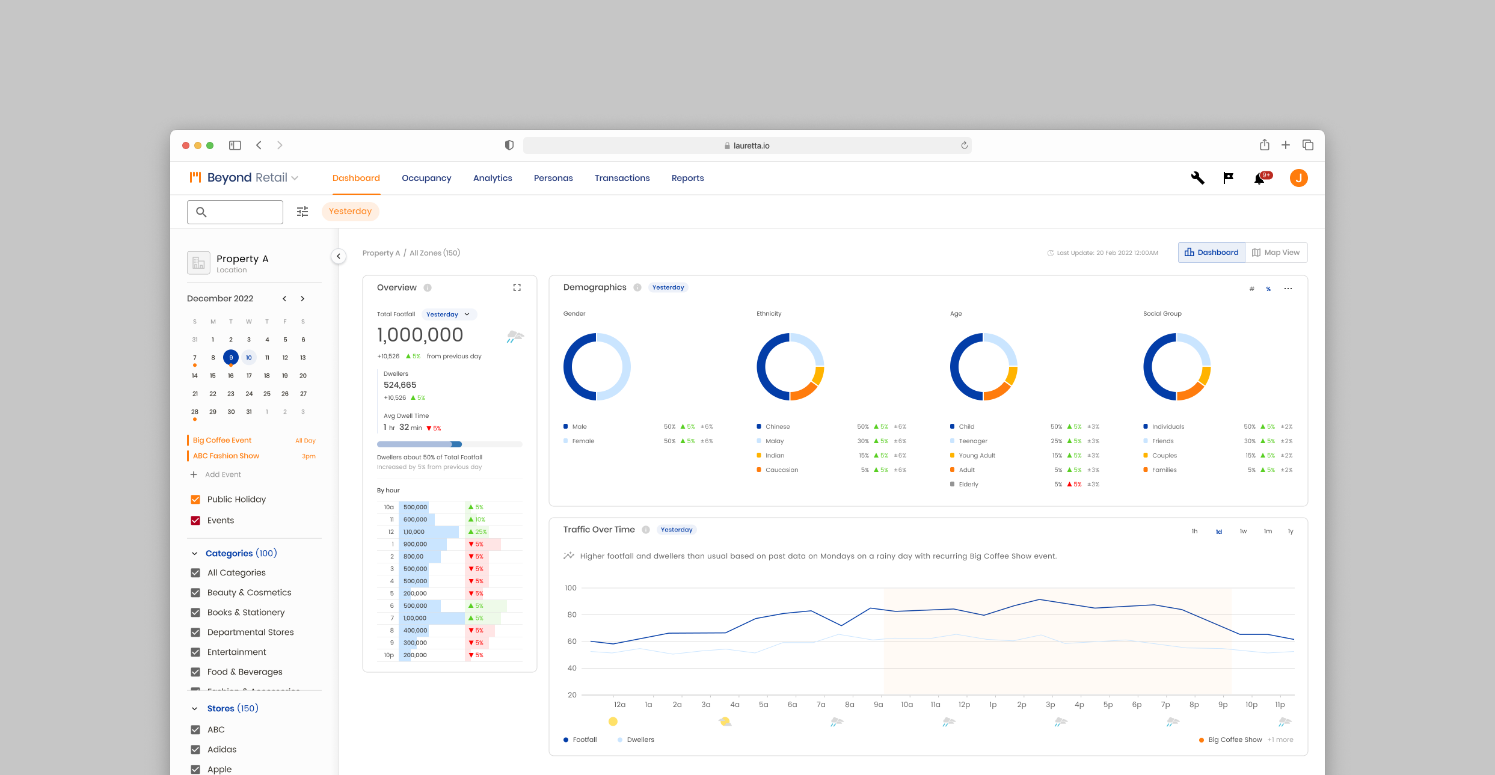Open the Reports tab
The height and width of the screenshot is (775, 1495).
687,178
